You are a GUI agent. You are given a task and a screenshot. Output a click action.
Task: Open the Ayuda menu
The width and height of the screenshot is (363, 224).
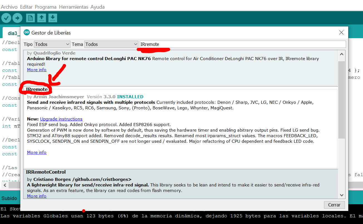pos(97,7)
